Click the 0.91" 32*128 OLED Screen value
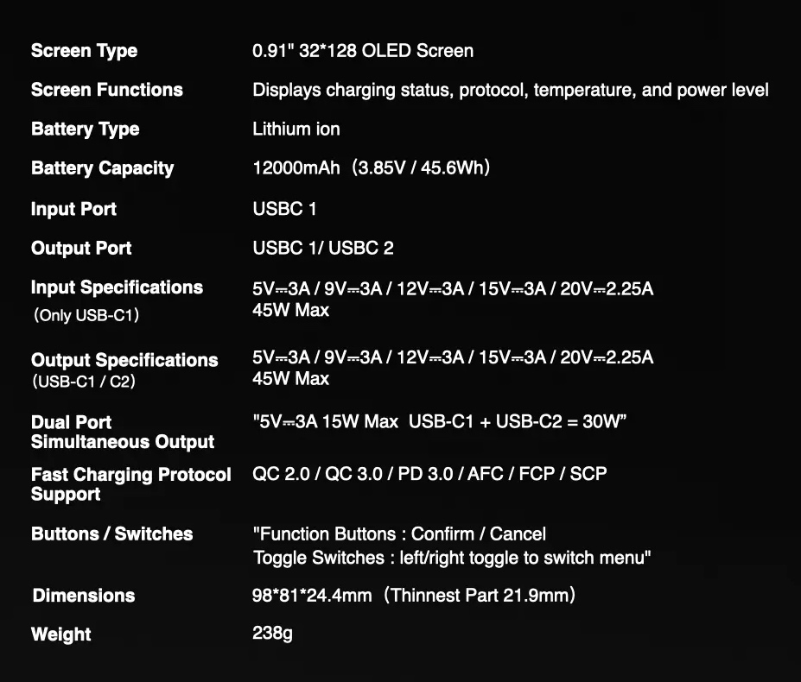Image resolution: width=801 pixels, height=682 pixels. [362, 51]
